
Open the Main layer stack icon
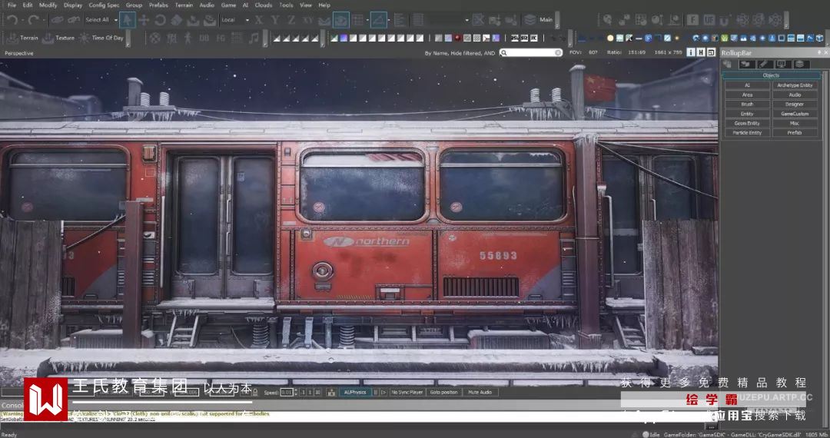[530, 20]
